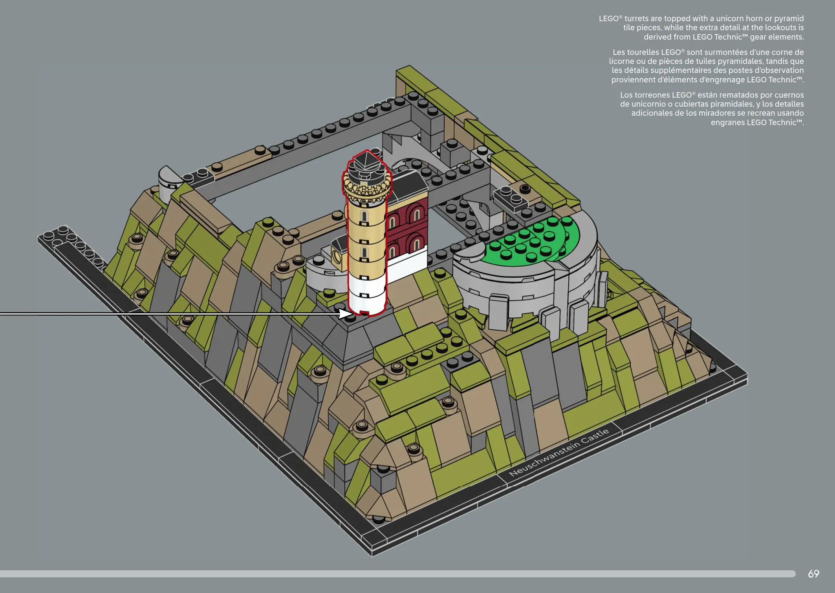This screenshot has width=835, height=593.
Task: Click the green semicircular studded plate
Action: tap(533, 240)
